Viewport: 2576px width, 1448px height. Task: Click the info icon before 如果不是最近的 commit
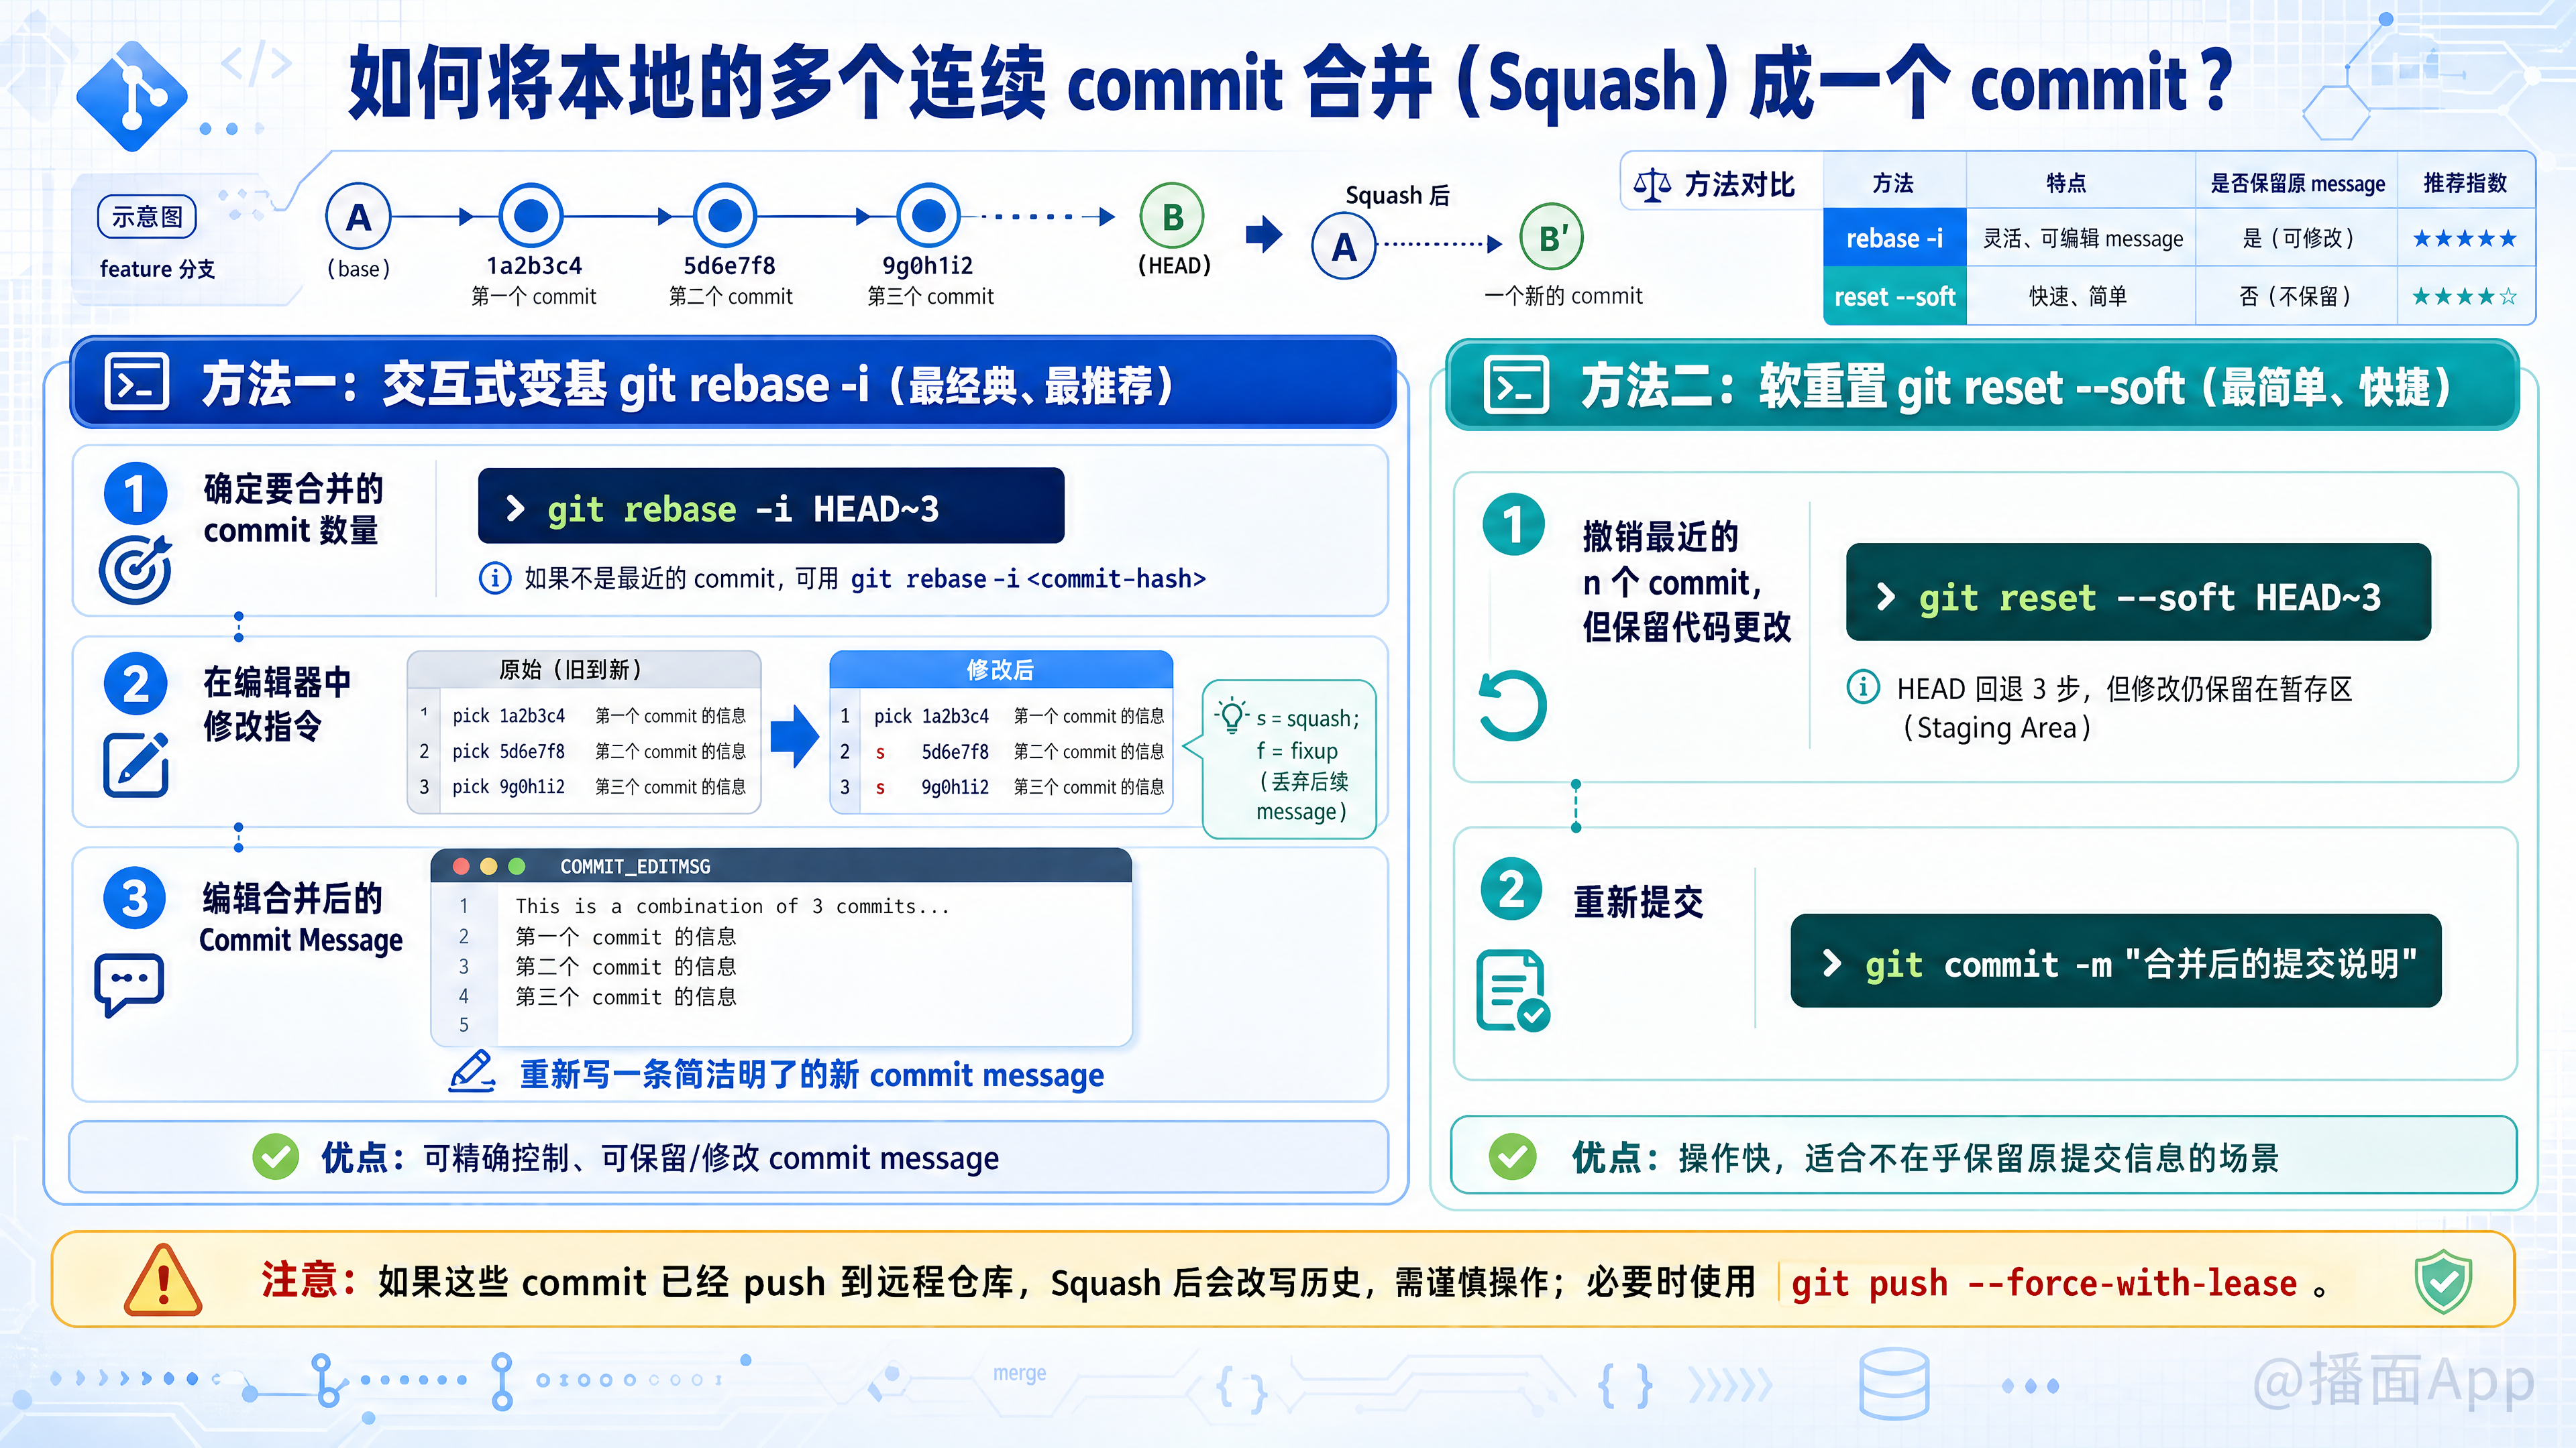(x=495, y=579)
